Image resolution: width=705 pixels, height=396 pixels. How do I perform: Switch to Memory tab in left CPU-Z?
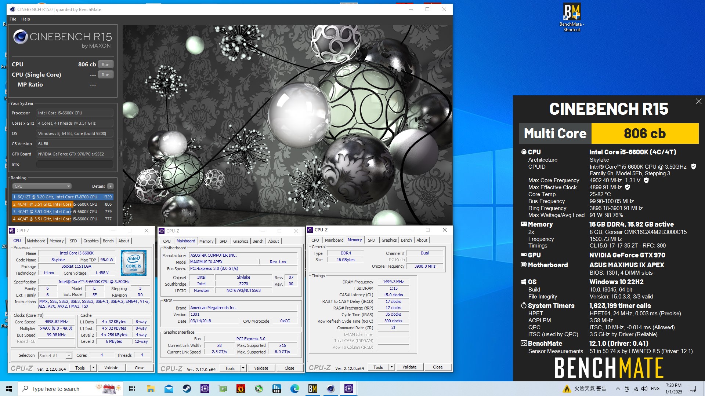57,241
